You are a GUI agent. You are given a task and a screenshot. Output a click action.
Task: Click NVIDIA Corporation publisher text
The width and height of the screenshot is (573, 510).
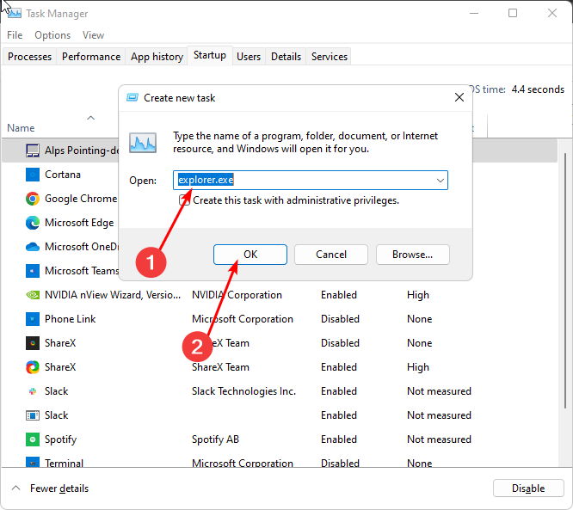click(x=237, y=295)
